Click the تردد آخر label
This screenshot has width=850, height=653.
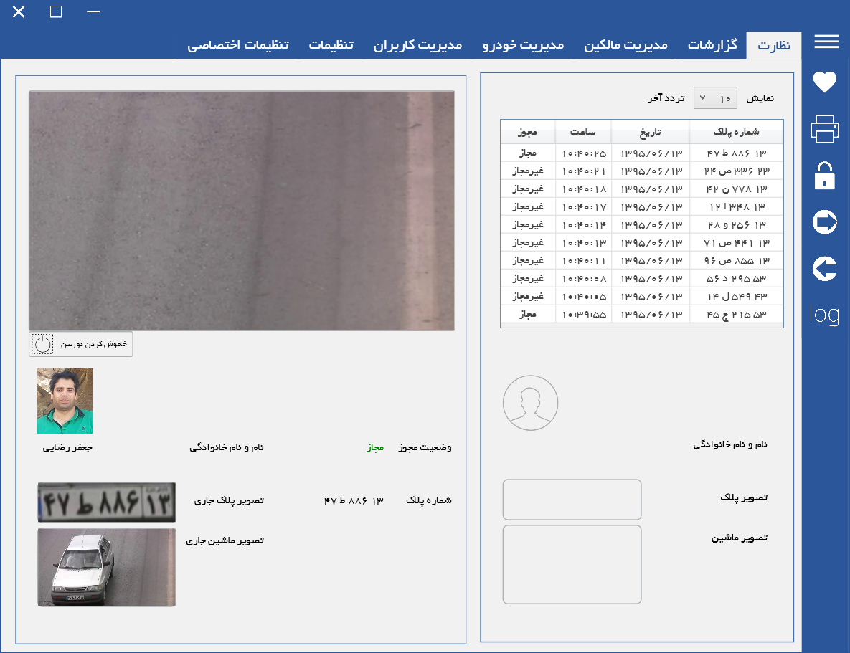tap(666, 97)
